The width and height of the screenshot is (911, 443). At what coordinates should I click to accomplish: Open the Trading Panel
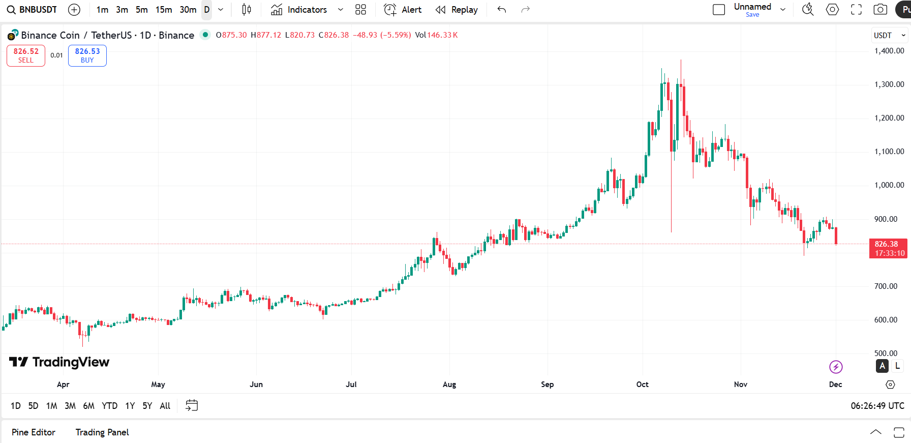click(x=102, y=432)
